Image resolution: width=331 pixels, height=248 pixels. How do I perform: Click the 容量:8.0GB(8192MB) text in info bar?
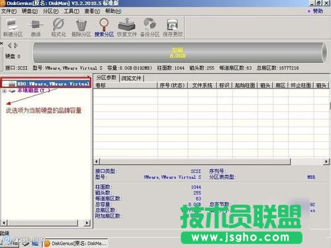[x=130, y=68]
